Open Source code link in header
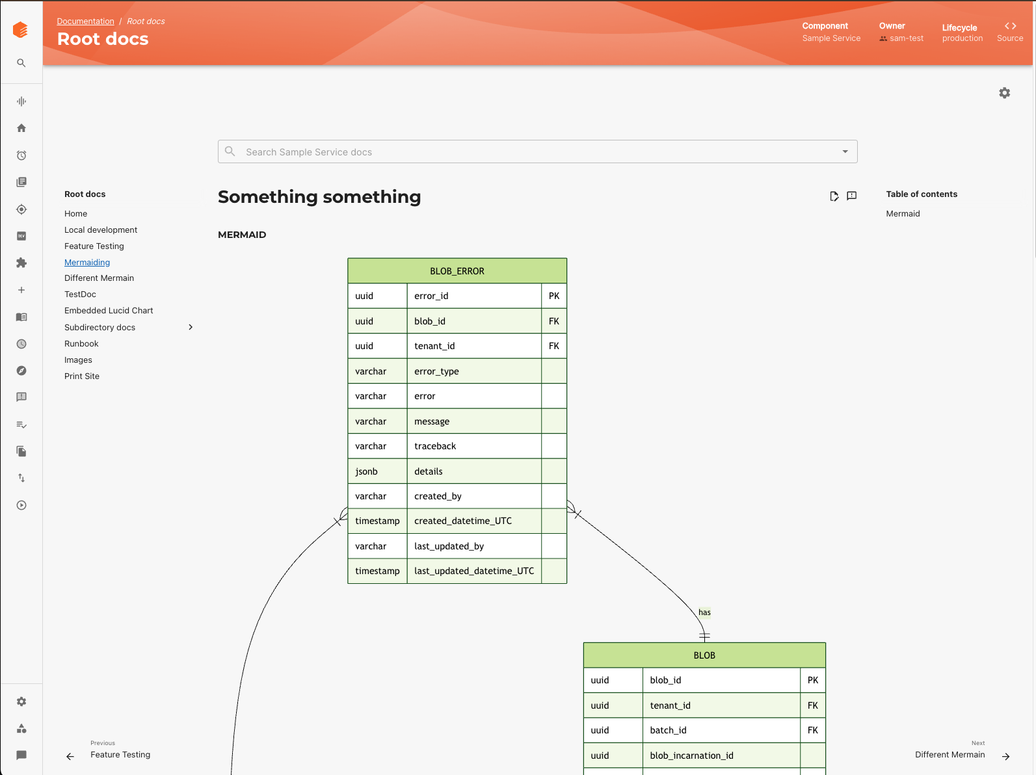1036x775 pixels. coord(1010,32)
